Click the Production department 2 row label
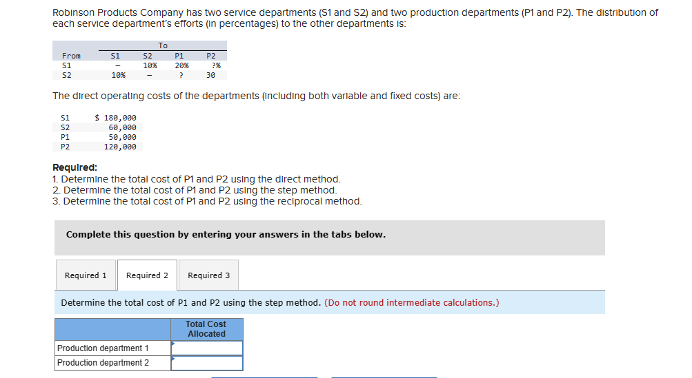The width and height of the screenshot is (692, 378). tap(113, 363)
